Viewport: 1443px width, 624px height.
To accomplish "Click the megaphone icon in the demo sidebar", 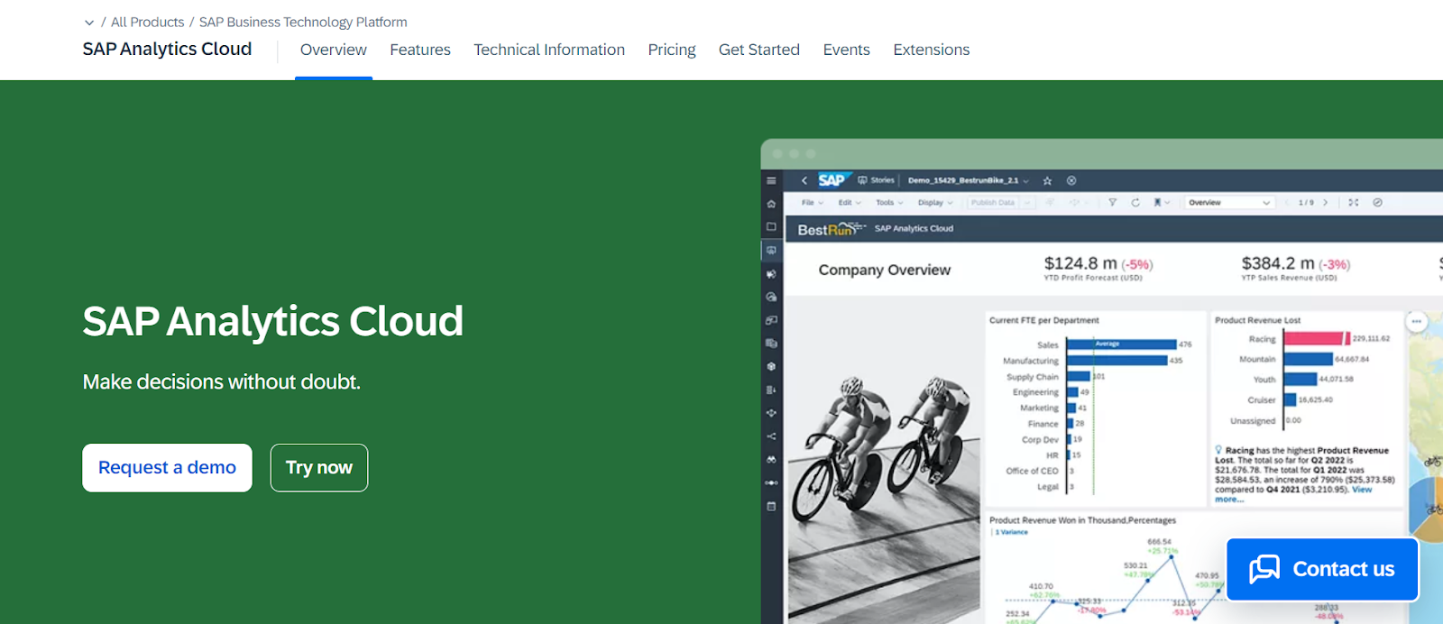I will [771, 273].
